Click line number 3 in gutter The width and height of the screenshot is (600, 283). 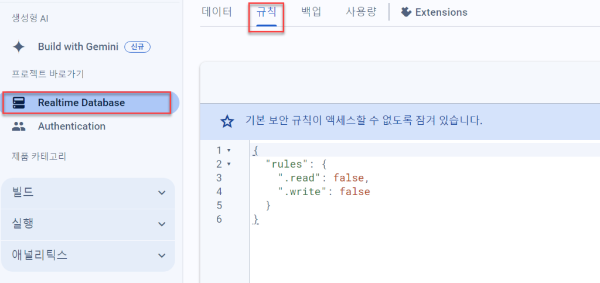pos(219,178)
